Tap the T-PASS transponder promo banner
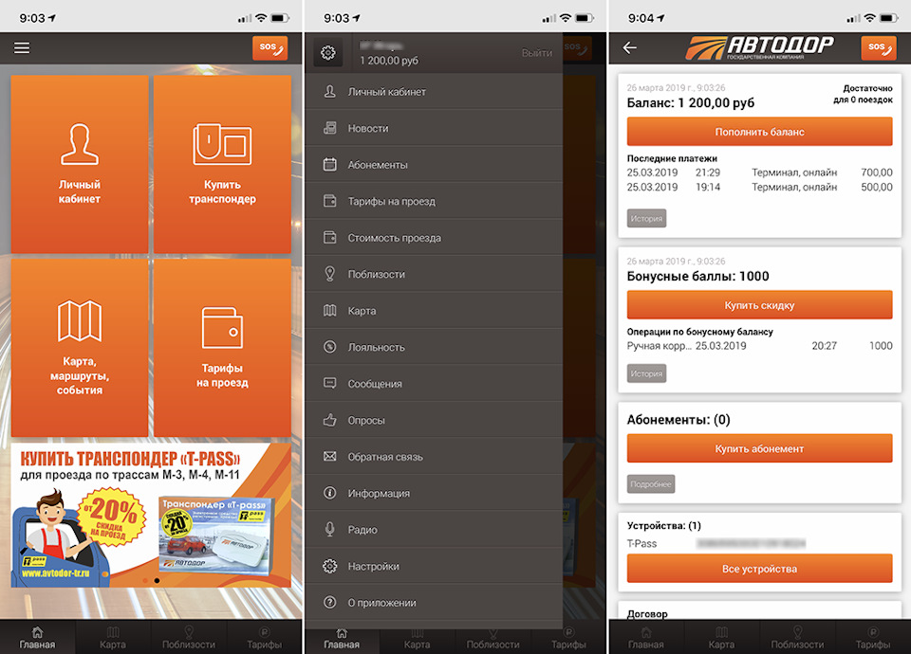Image resolution: width=911 pixels, height=654 pixels. coord(151,516)
